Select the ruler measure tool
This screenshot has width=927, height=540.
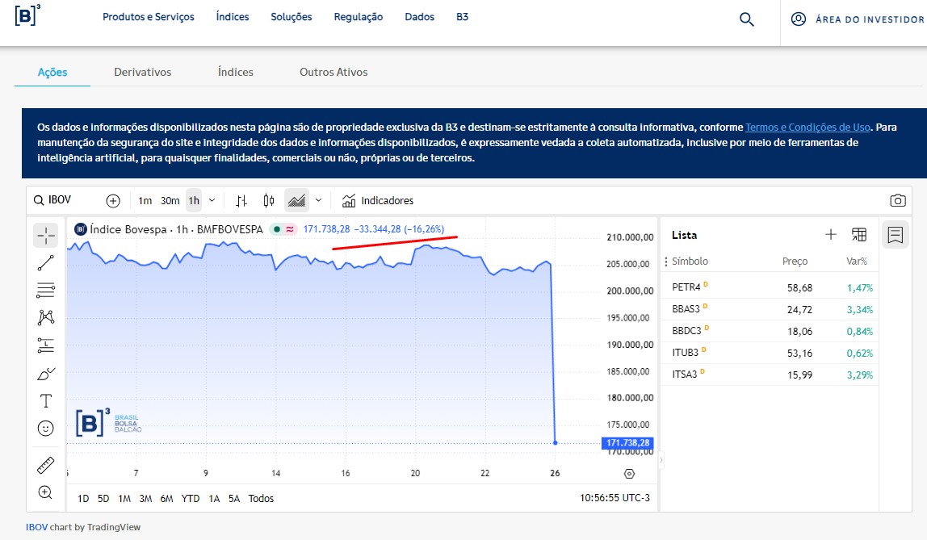(x=45, y=465)
